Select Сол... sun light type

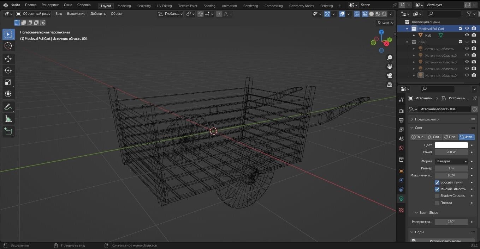tap(434, 137)
